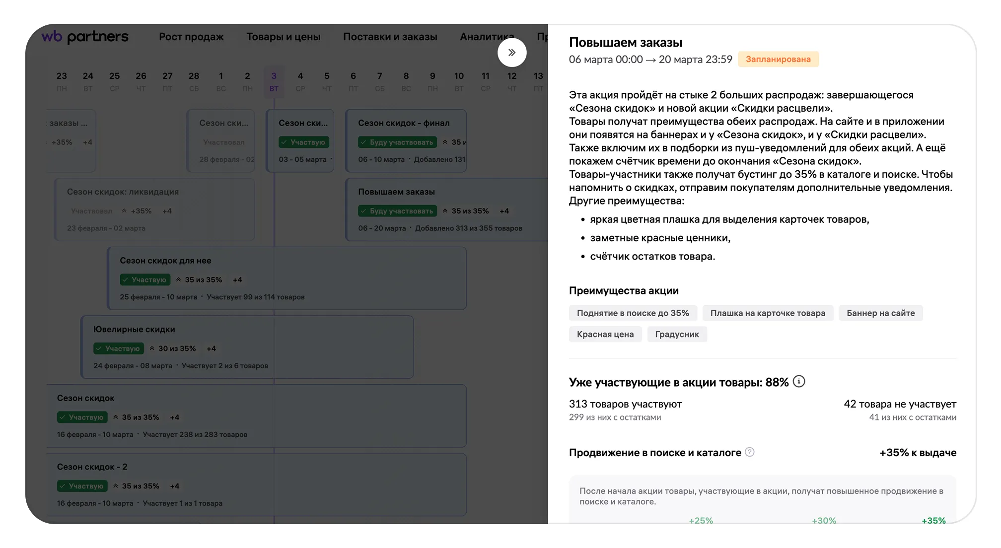
Task: Toggle Буду участвовать in Повышаем заказы card
Action: (x=397, y=211)
